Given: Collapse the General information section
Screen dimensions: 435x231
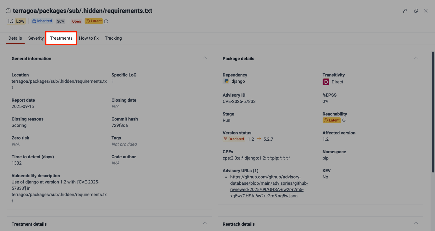Looking at the screenshot, I should click(x=205, y=58).
